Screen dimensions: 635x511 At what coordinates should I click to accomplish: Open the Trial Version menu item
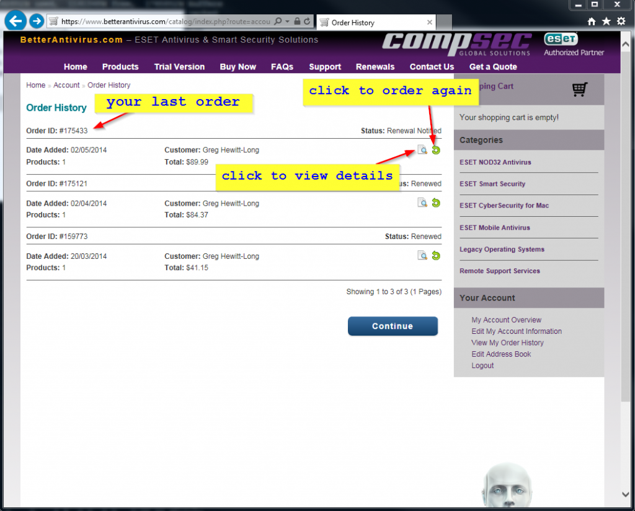point(179,67)
